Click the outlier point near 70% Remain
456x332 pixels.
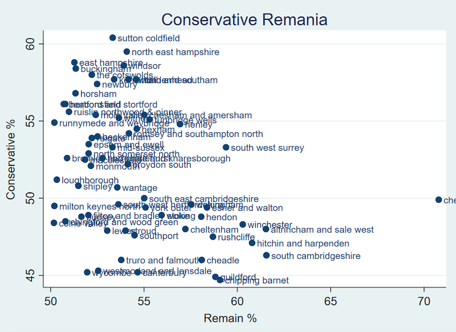point(439,200)
